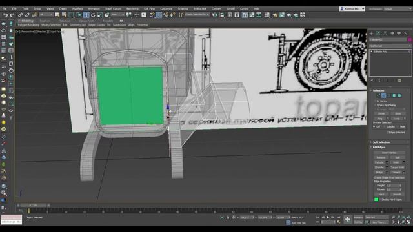Click the object name input field
Viewport: 413px width, 232px height.
(388, 40)
